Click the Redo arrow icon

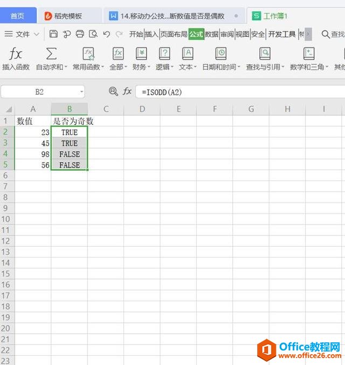pos(119,34)
